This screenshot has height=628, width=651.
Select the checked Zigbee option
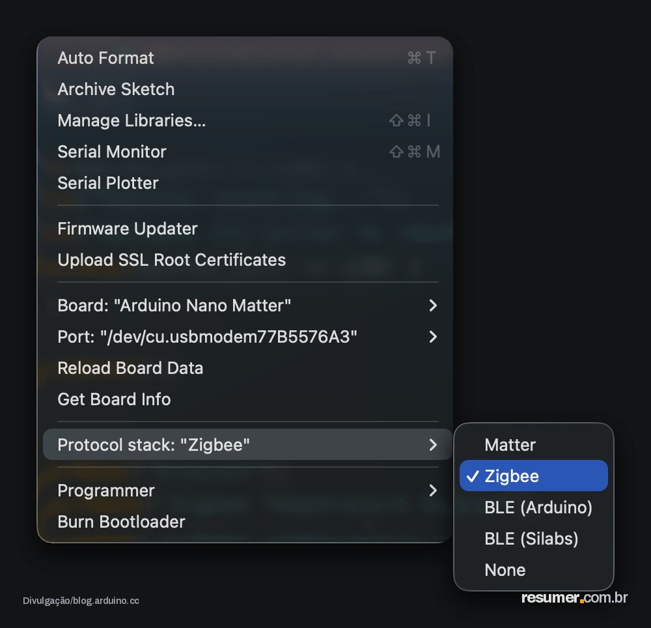(x=534, y=476)
